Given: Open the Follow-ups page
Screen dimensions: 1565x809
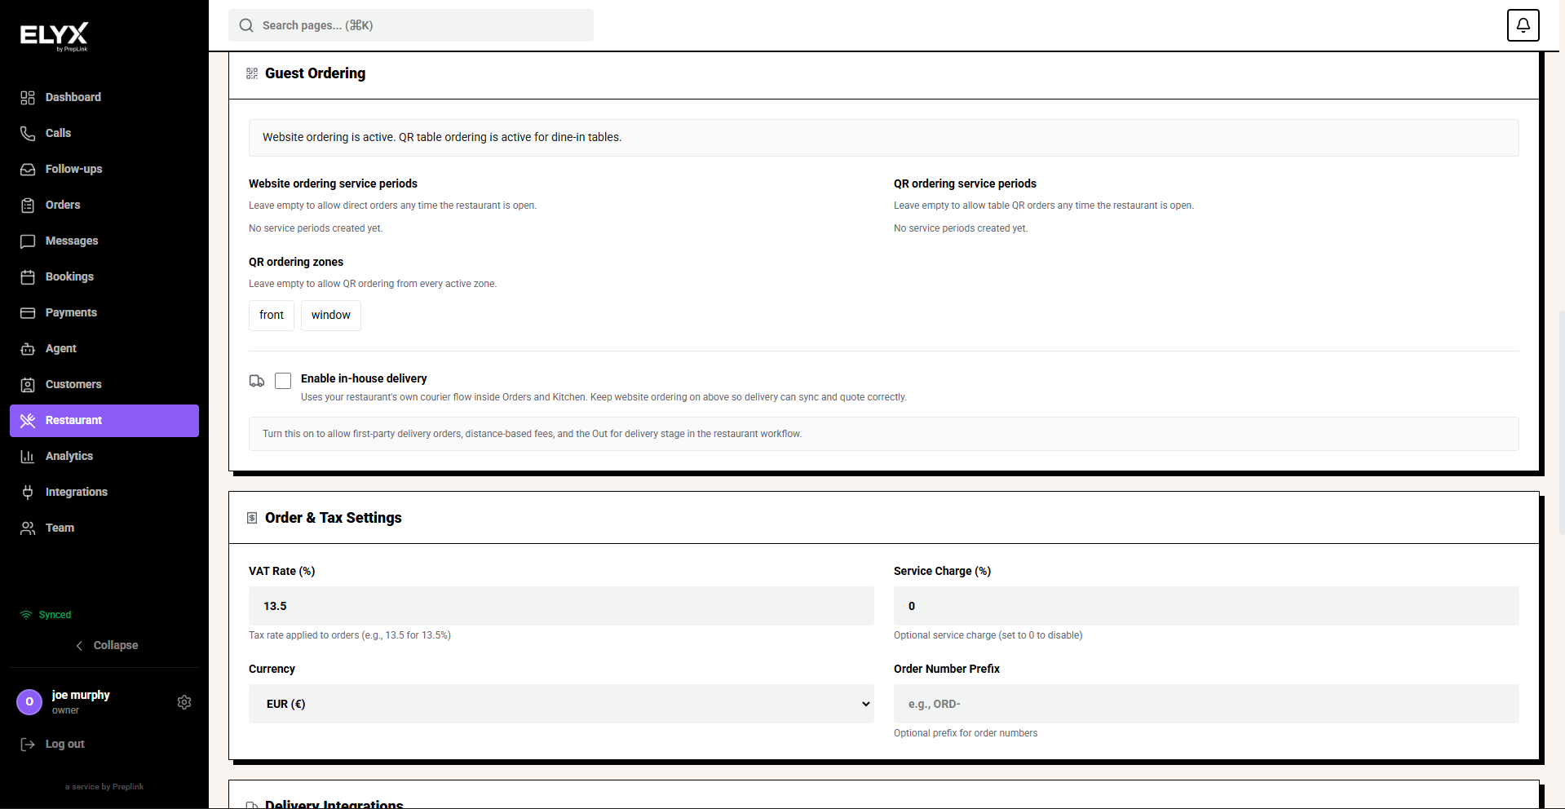Looking at the screenshot, I should point(104,170).
